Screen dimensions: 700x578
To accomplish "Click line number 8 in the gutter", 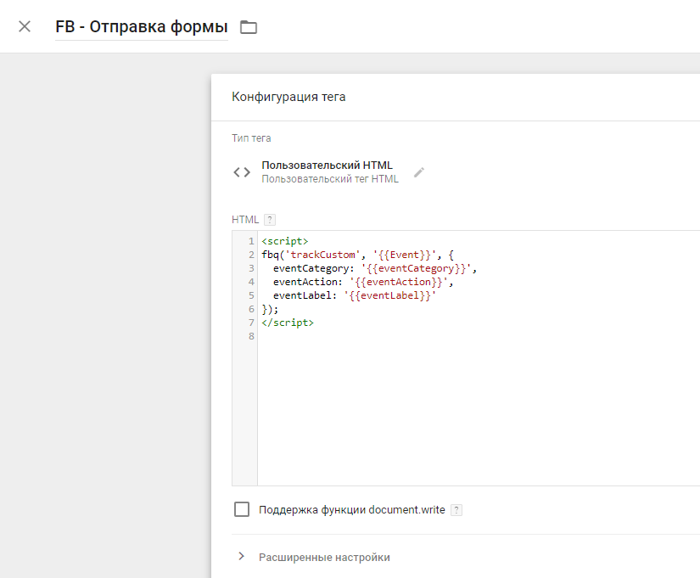I will click(251, 336).
